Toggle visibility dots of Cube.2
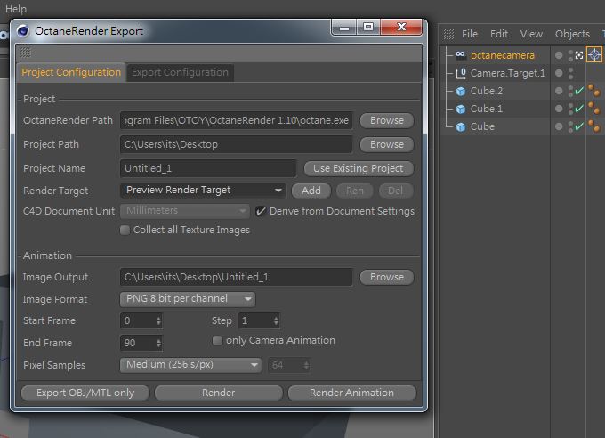This screenshot has width=605, height=438. (570, 91)
